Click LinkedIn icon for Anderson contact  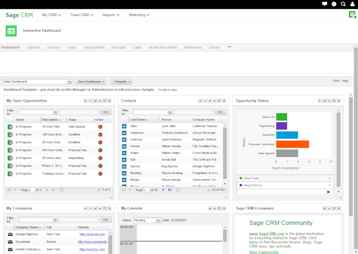(124, 133)
